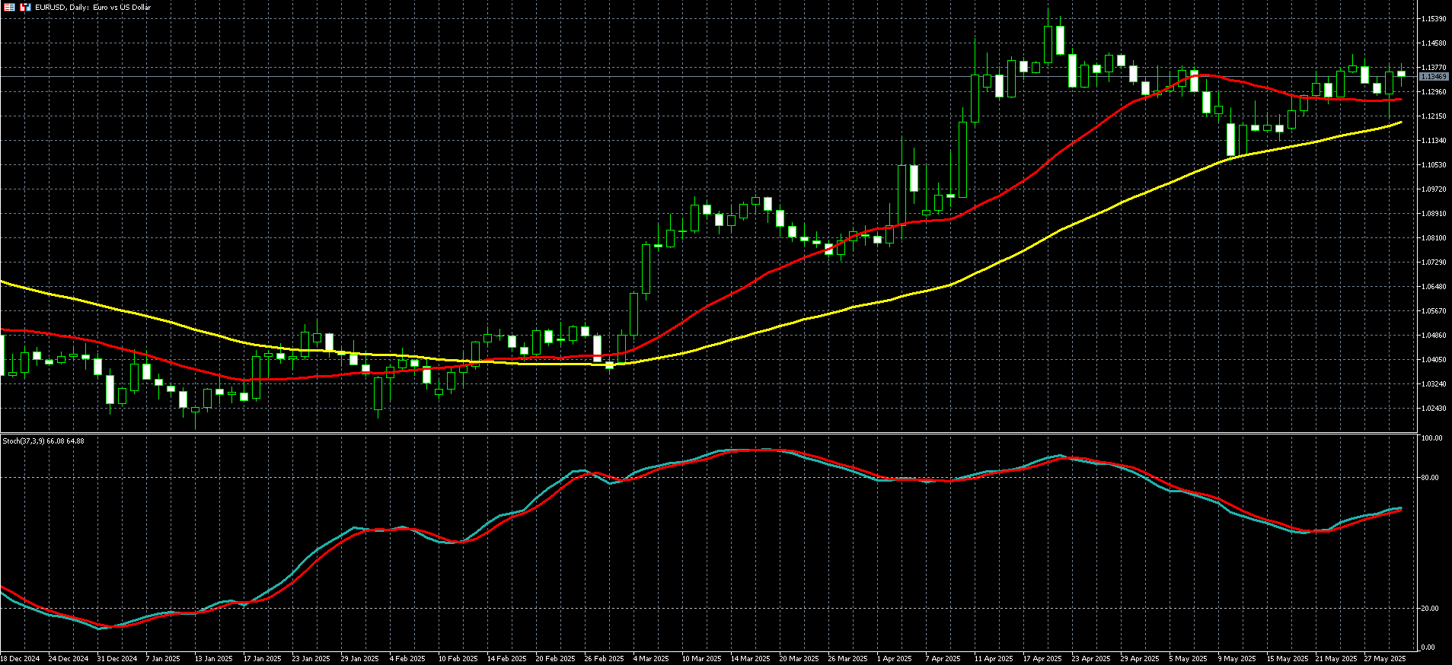Click the 17 Jan 2025 date label
This screenshot has height=665, width=1452.
[x=263, y=659]
